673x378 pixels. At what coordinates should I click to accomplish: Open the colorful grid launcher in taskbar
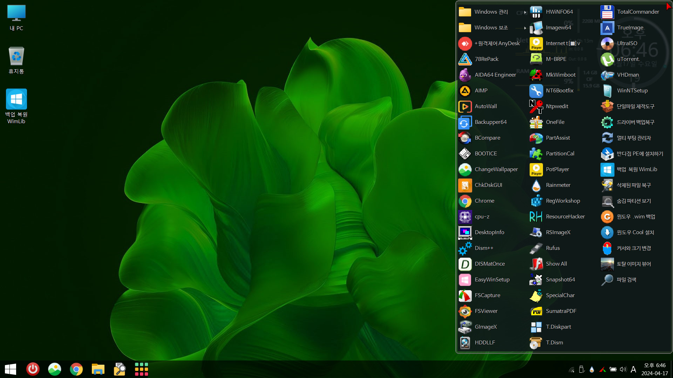click(142, 369)
